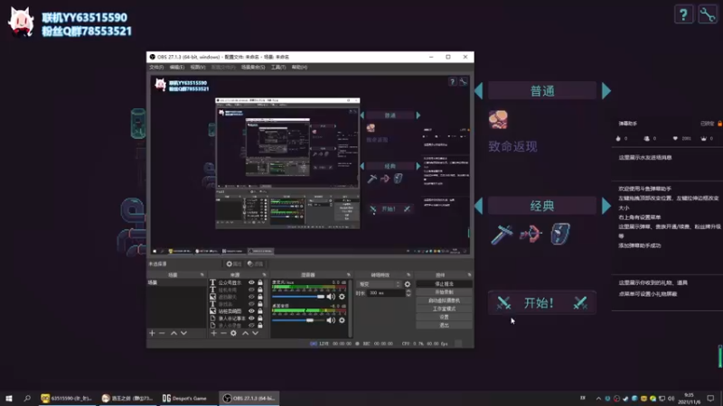Screen dimensions: 723x406
Task: Open the 场景集合(S) menu in OBS
Action: (253, 67)
